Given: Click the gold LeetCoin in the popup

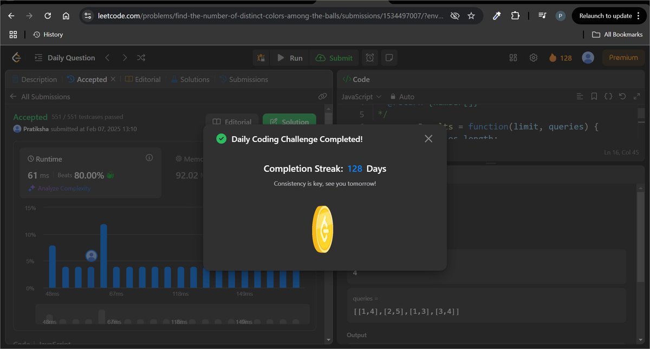Looking at the screenshot, I should [323, 229].
